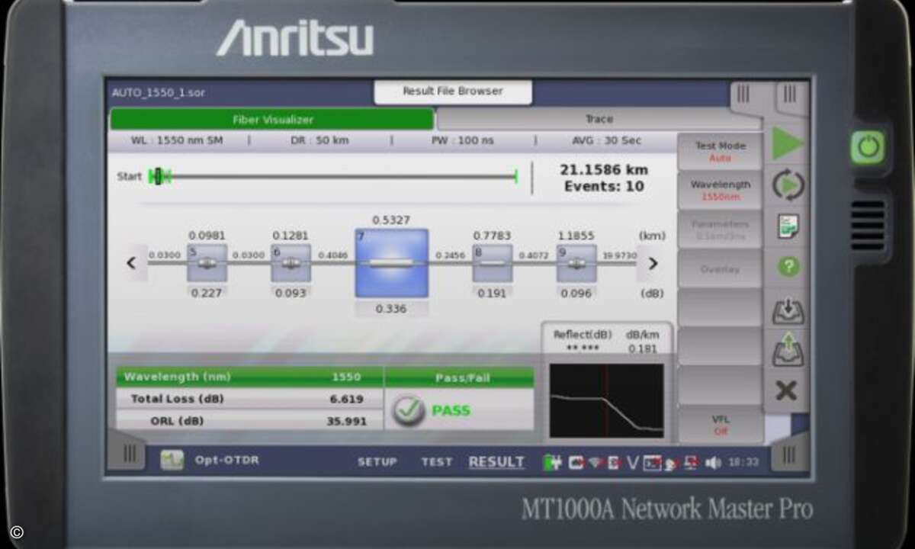This screenshot has width=915, height=549.
Task: Start the test with the green play icon
Action: 788,144
